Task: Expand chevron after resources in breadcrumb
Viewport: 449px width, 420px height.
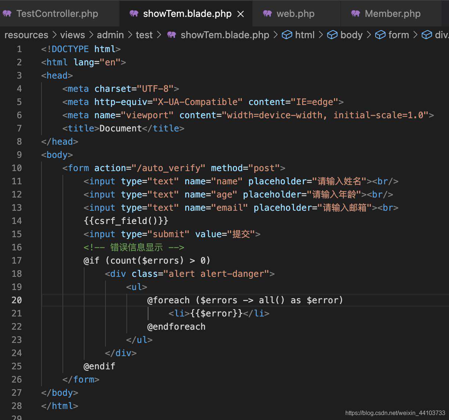Action: (x=54, y=35)
